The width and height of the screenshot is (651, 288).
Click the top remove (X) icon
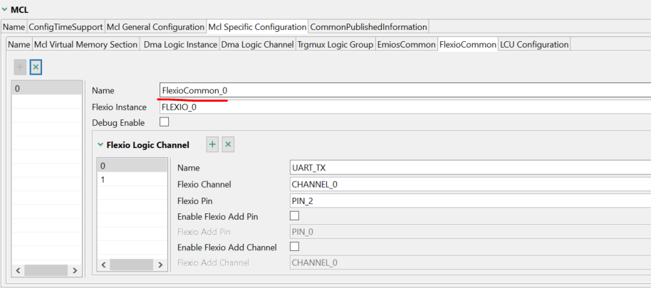click(36, 66)
